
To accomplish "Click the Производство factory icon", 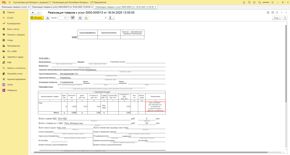I will (x=4, y=46).
